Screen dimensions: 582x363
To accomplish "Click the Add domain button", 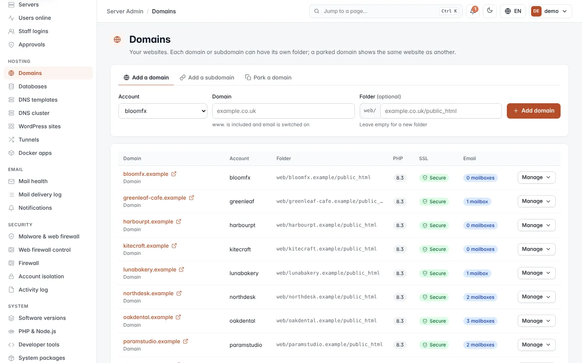I will (x=533, y=111).
